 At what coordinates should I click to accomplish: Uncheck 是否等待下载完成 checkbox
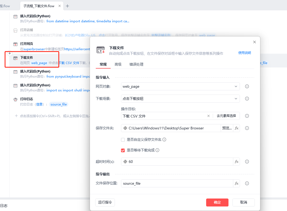click(x=123, y=150)
